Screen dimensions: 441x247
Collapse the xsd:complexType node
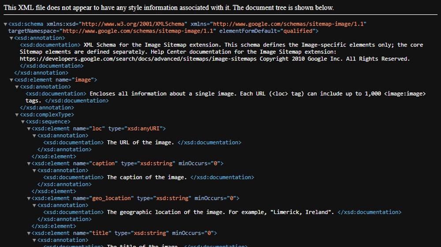click(x=17, y=115)
